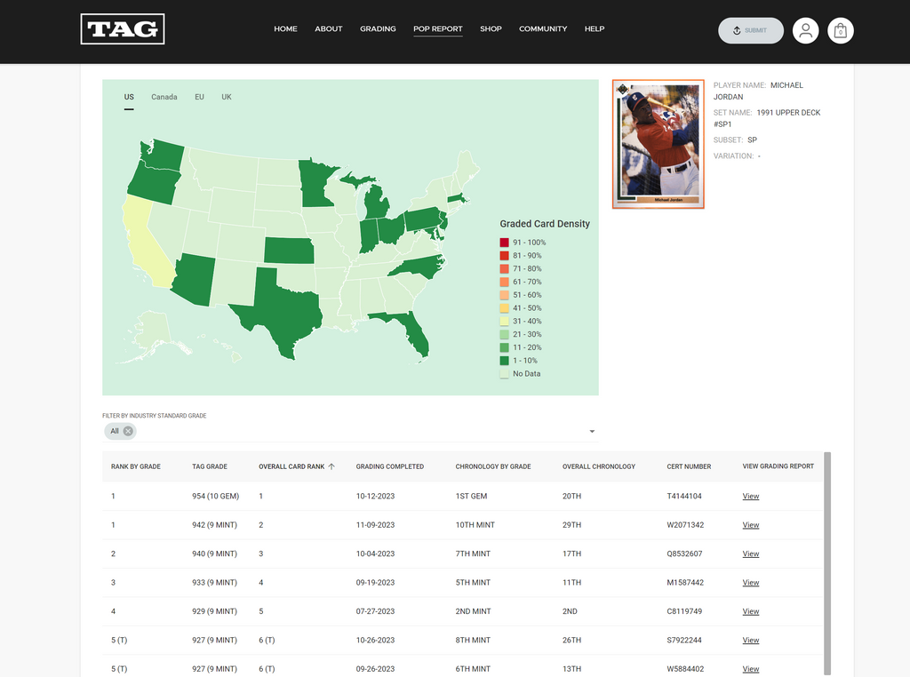This screenshot has width=910, height=677.
Task: Select the UK map tab
Action: [x=227, y=97]
